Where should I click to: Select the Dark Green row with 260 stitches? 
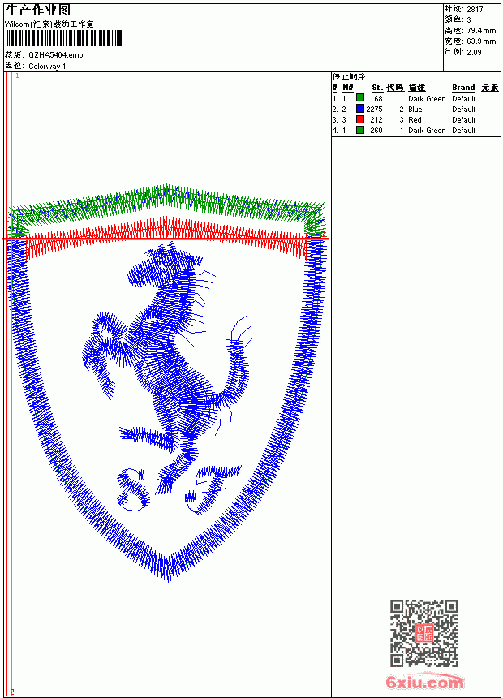point(415,131)
